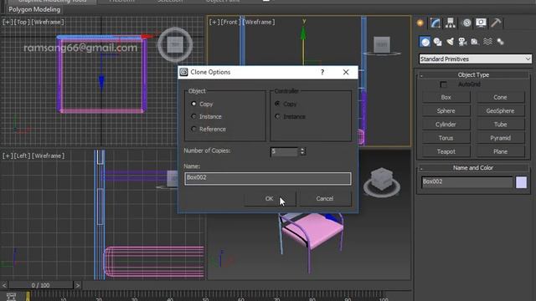This screenshot has height=301, width=536.
Task: Open the [Left] view label menu
Action: pyautogui.click(x=22, y=156)
